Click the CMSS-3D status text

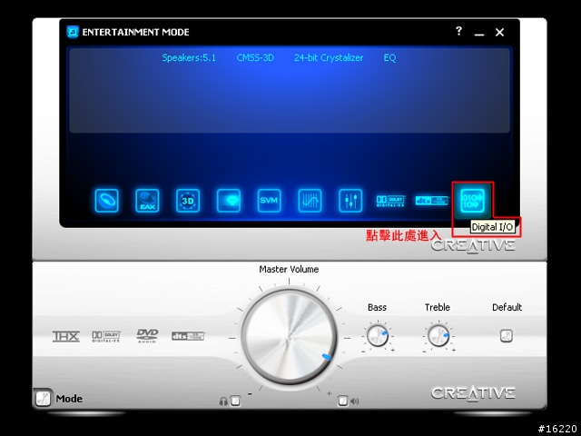pyautogui.click(x=255, y=58)
